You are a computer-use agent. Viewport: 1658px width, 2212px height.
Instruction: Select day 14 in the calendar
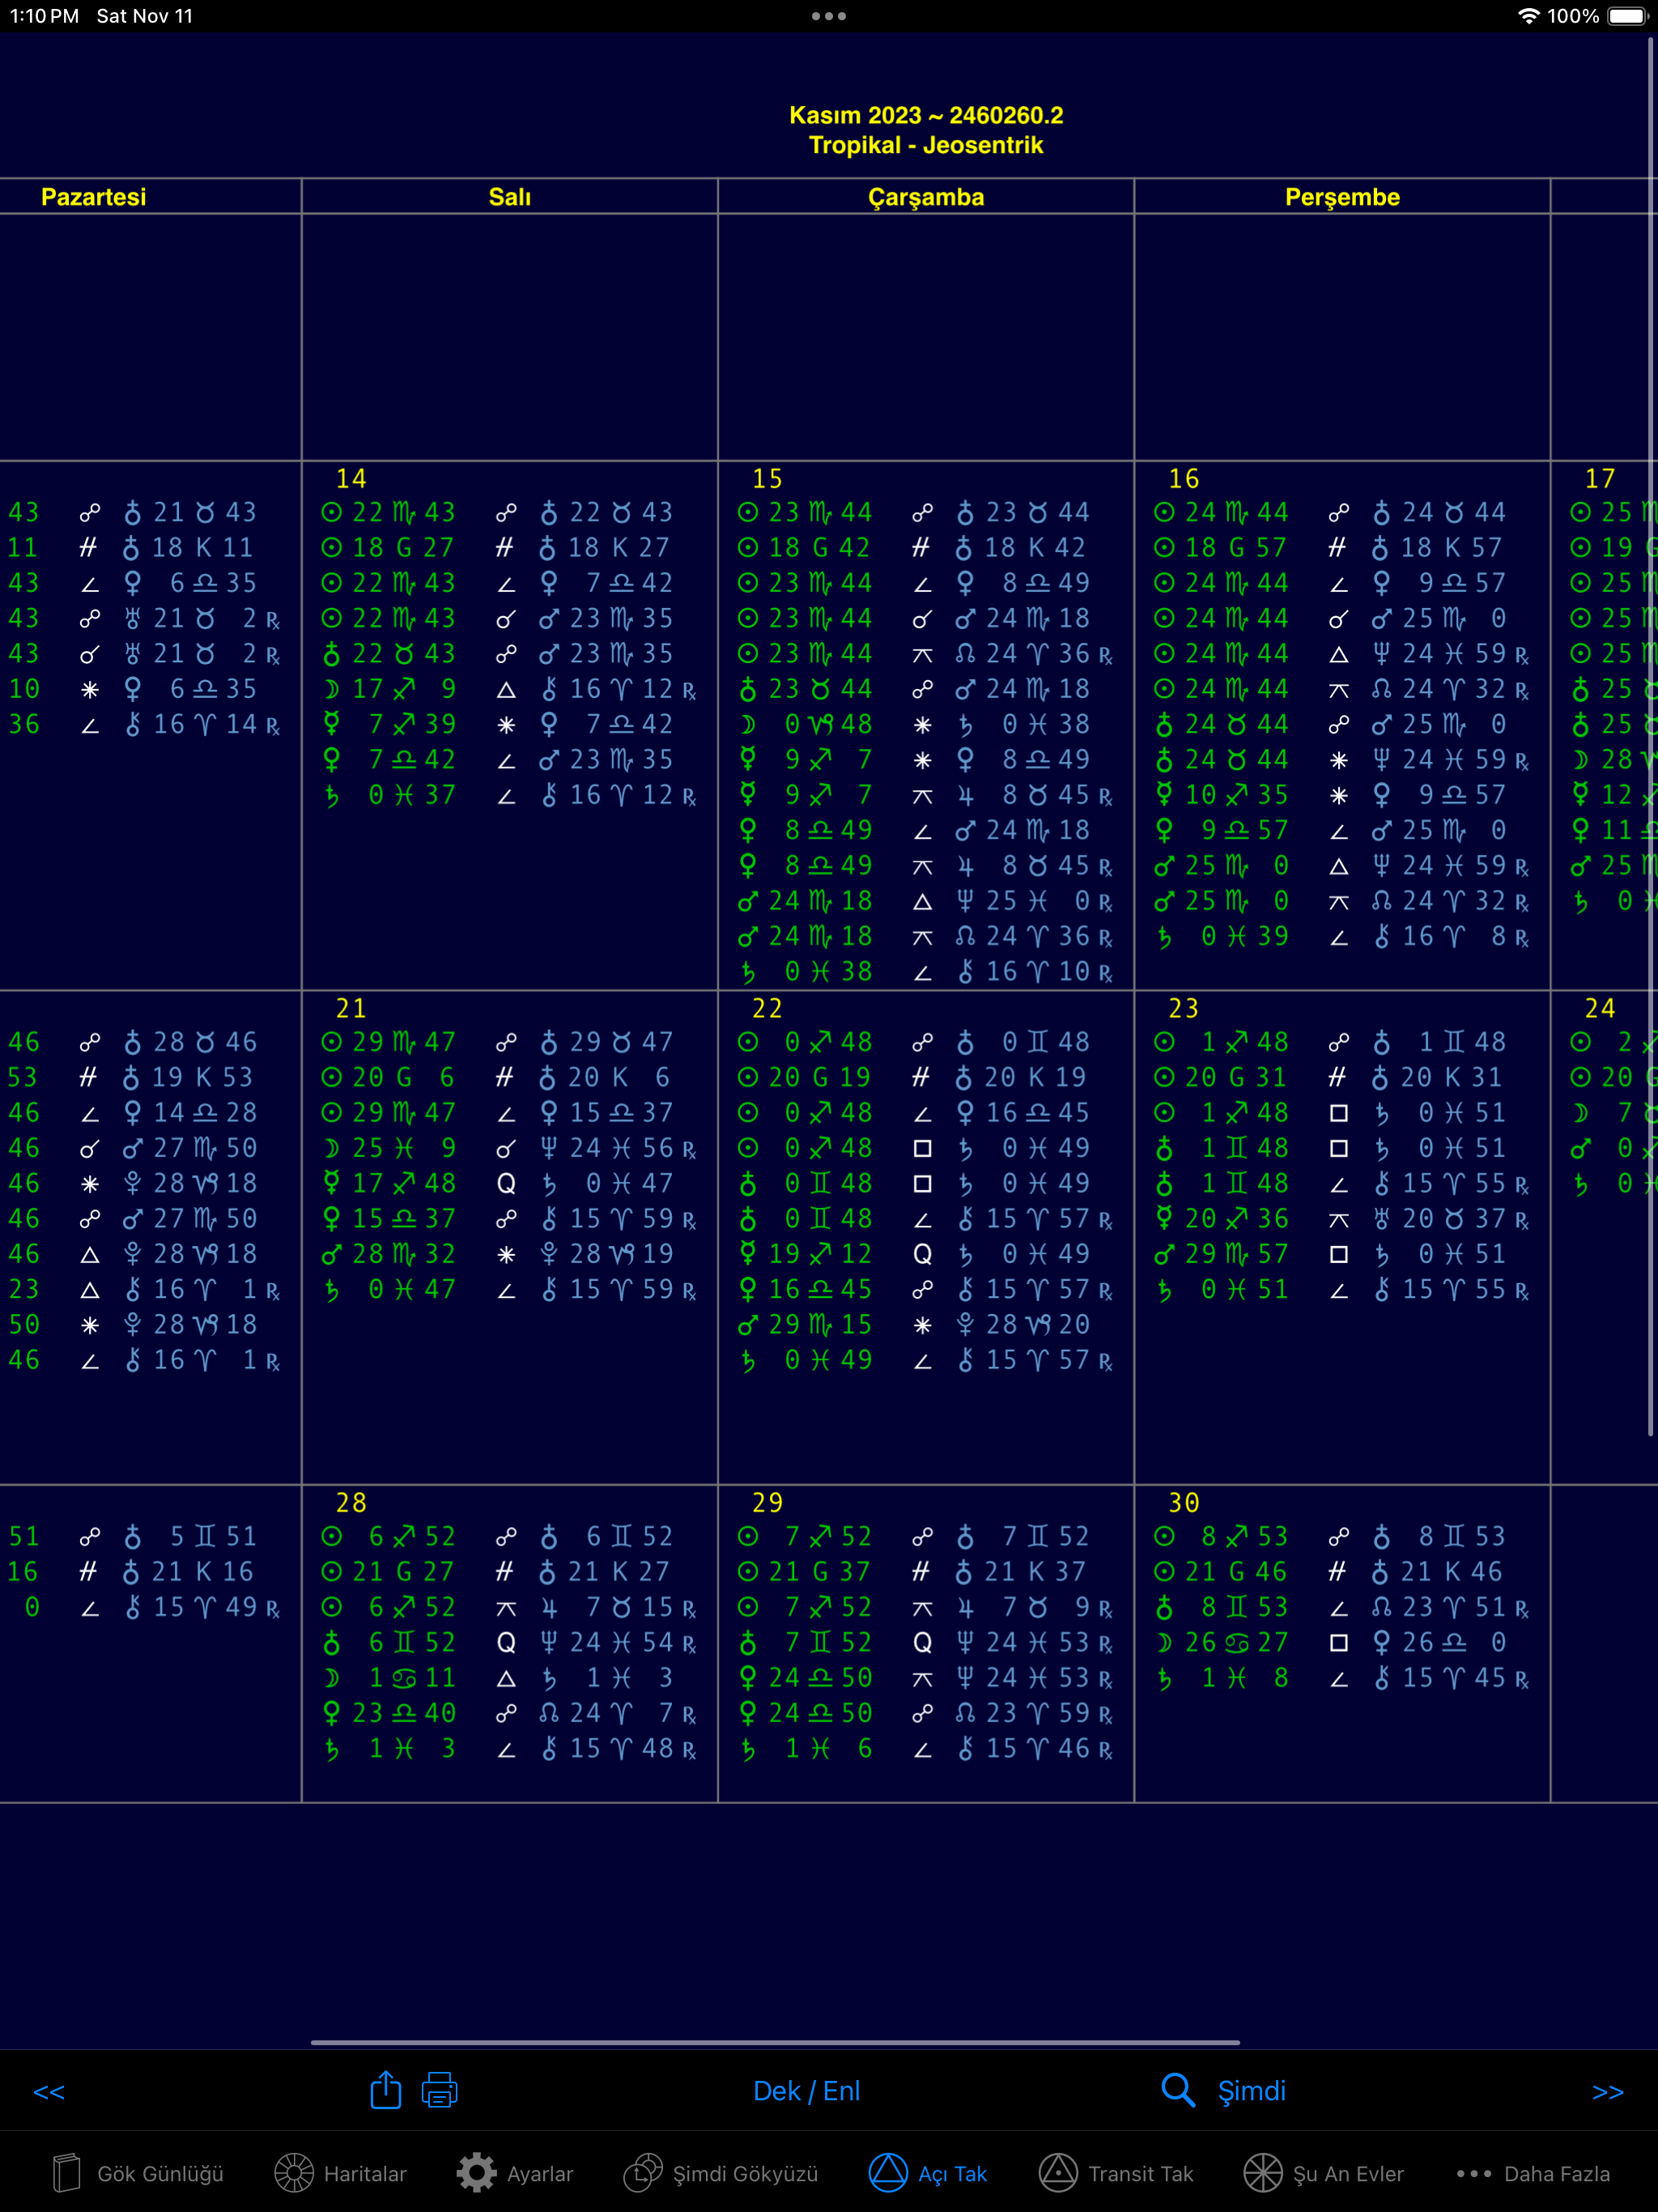coord(351,478)
